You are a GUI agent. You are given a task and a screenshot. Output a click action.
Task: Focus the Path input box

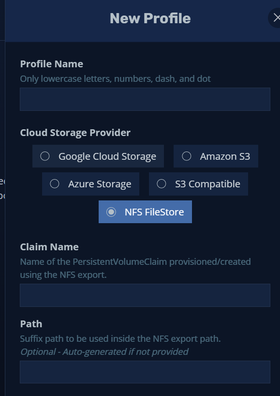click(x=145, y=372)
